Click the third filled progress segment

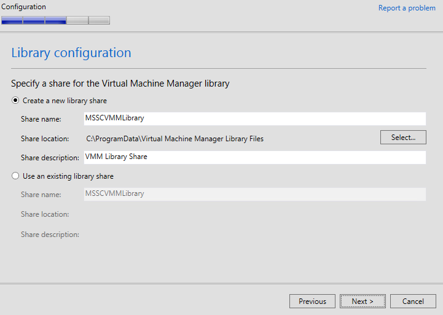(x=55, y=20)
